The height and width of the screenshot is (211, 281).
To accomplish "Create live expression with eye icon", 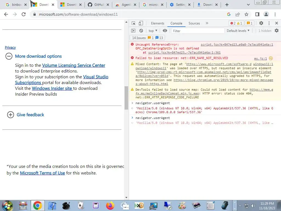I will [x=165, y=31].
